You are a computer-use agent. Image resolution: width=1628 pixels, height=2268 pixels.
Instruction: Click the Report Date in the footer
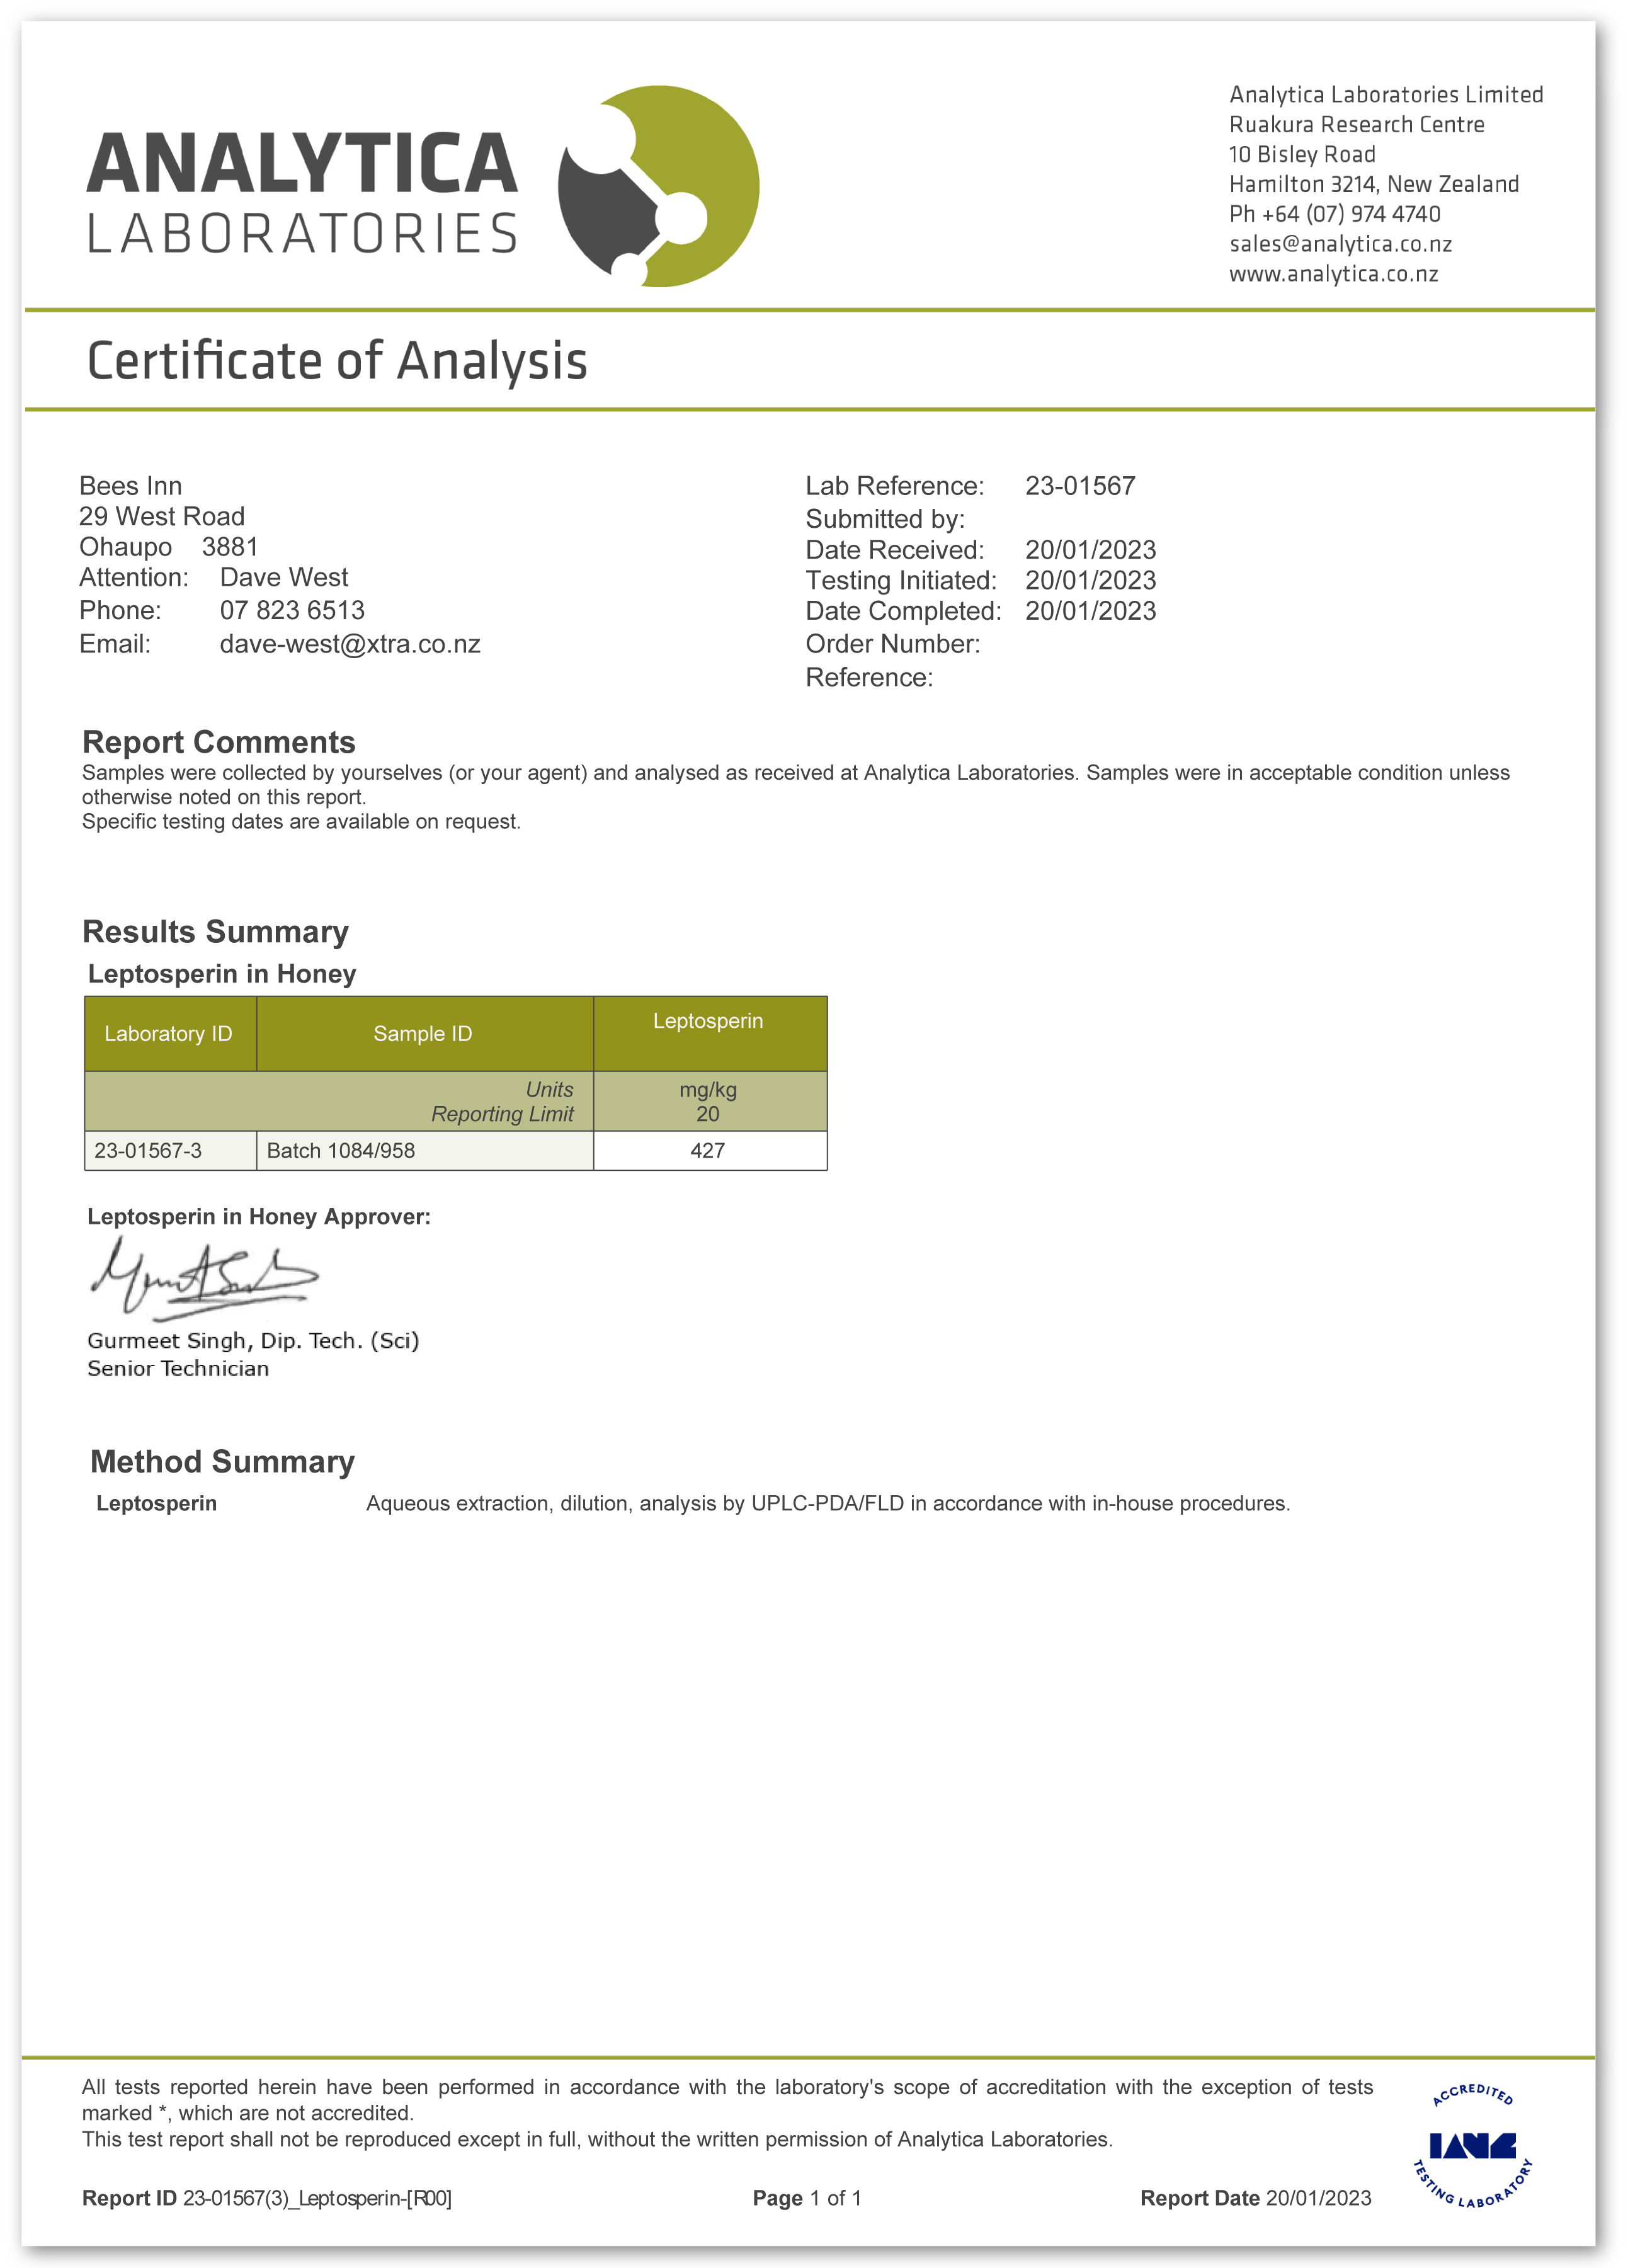[1256, 2198]
